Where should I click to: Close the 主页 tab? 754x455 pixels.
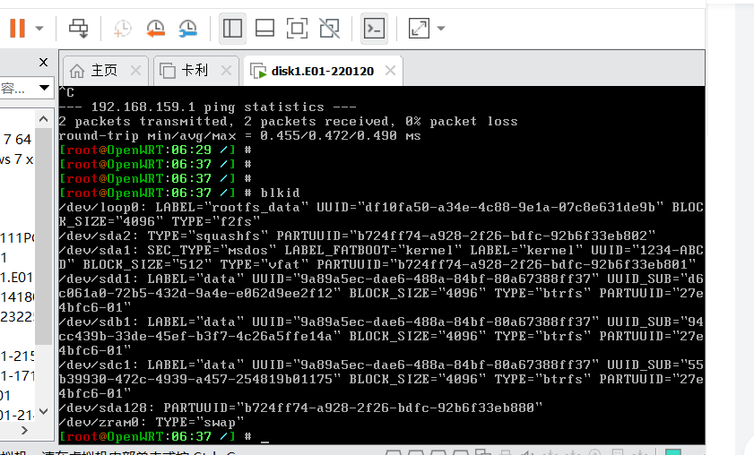point(136,71)
